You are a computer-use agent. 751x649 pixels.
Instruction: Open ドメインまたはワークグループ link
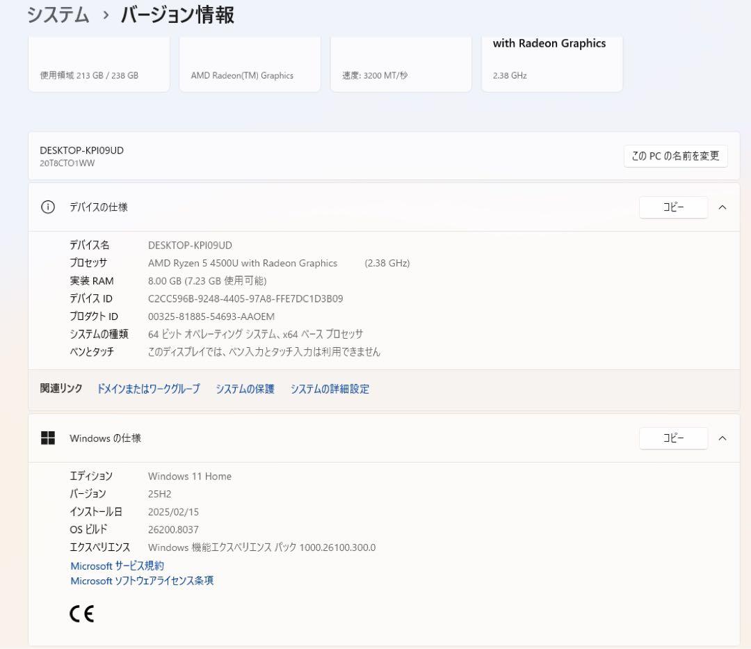149,389
